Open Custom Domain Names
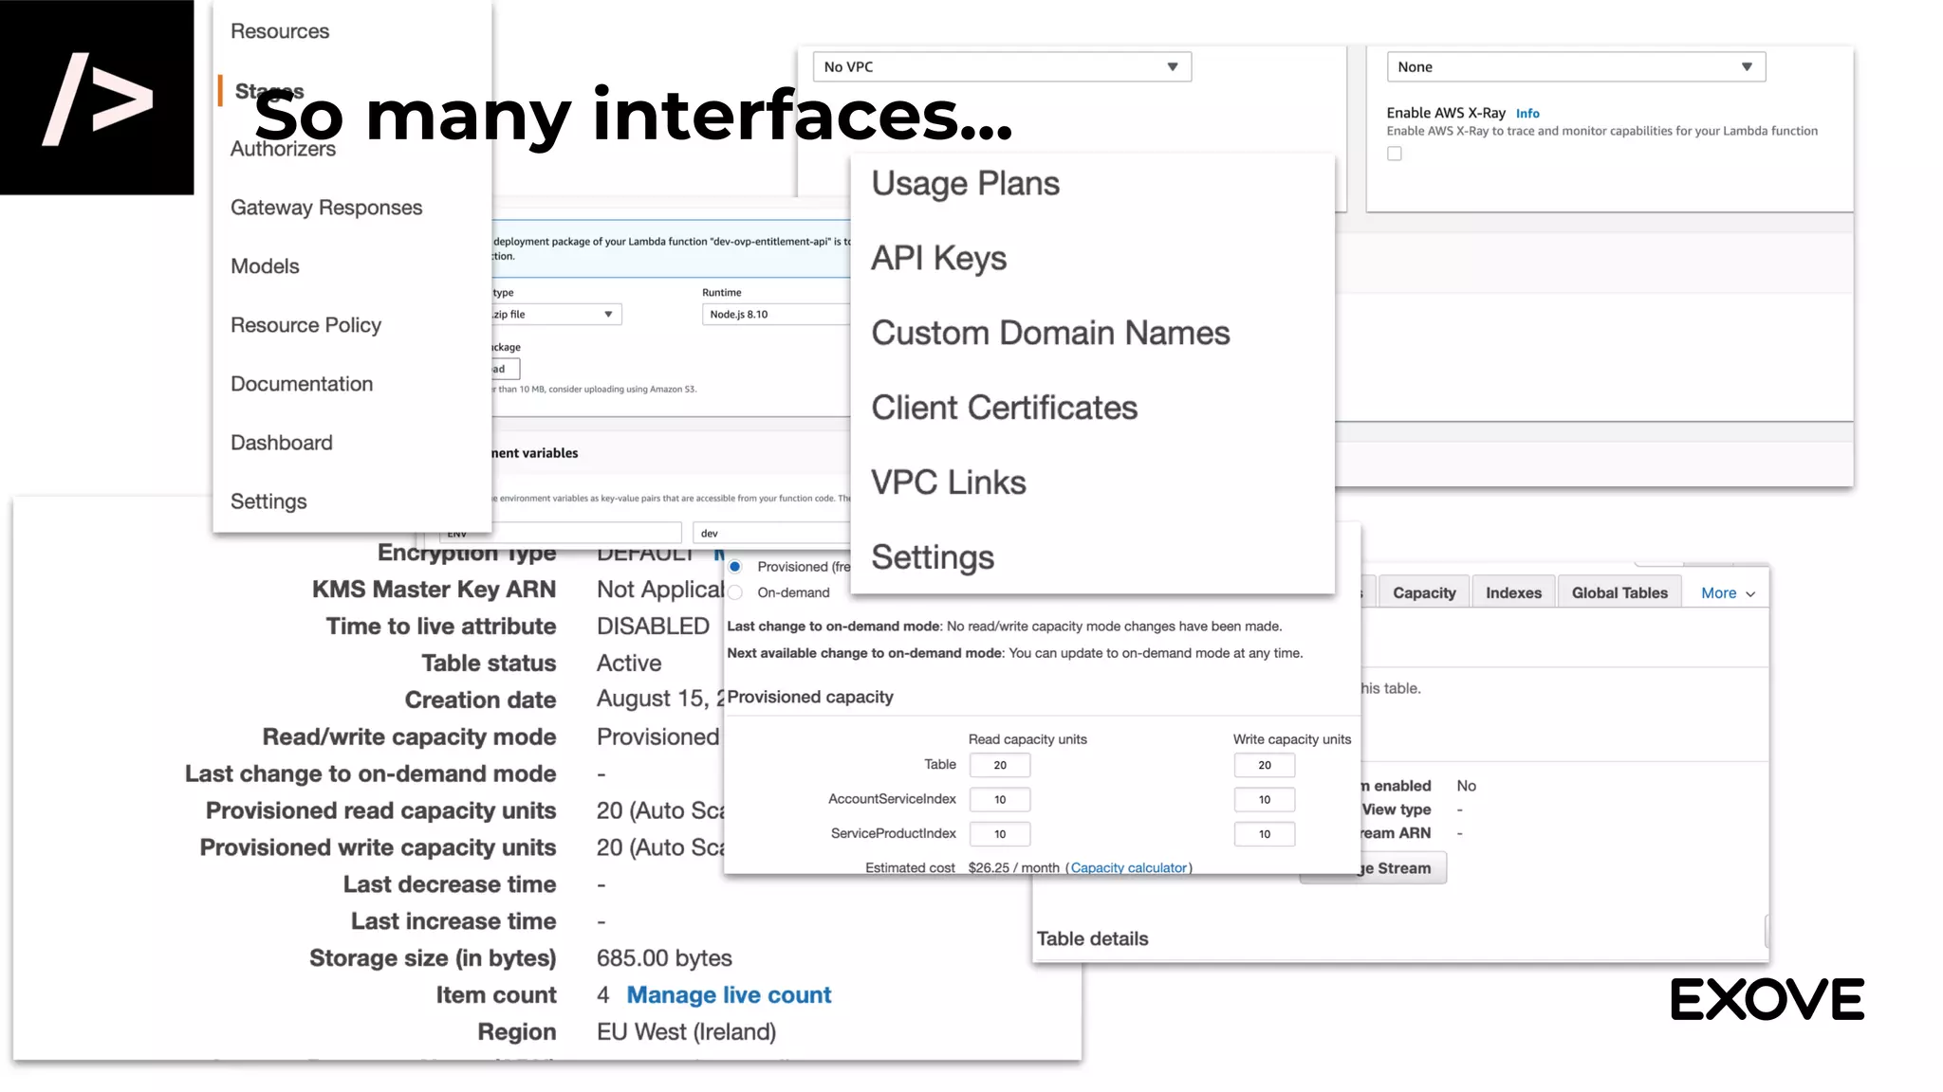Image resolution: width=1943 pixels, height=1092 pixels. point(1050,333)
